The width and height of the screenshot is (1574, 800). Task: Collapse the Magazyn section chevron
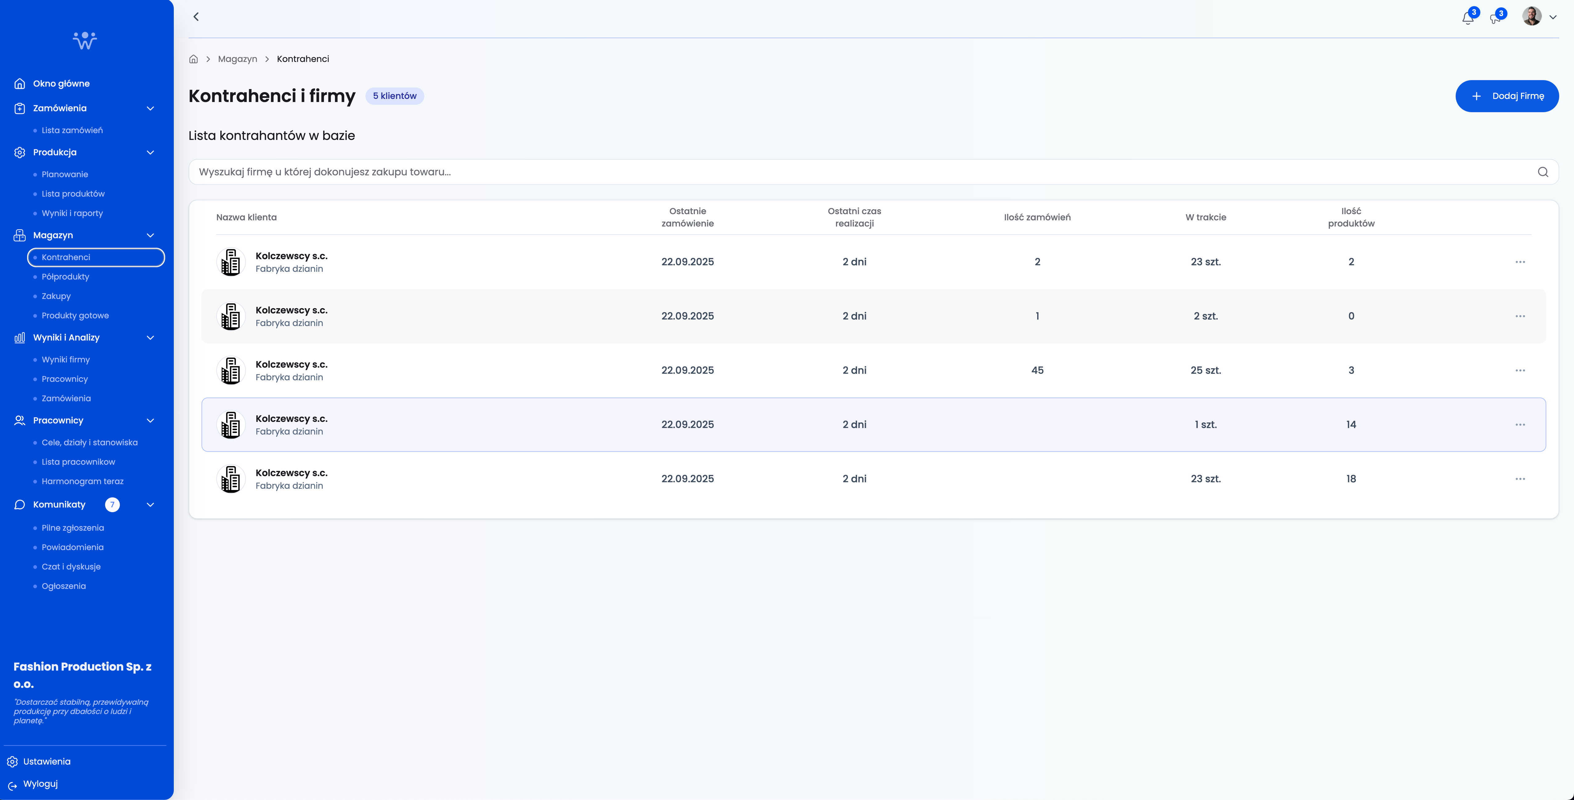tap(150, 235)
